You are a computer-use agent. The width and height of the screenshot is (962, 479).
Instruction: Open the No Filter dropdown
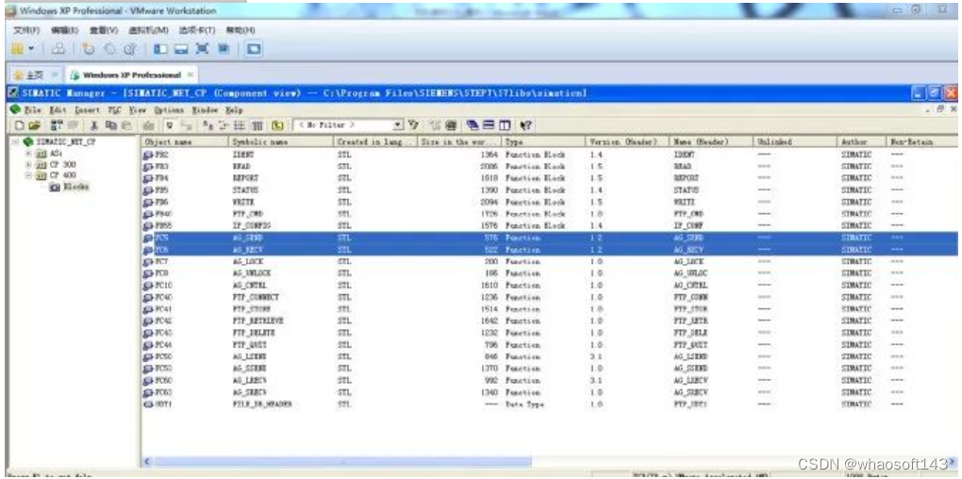tap(398, 125)
